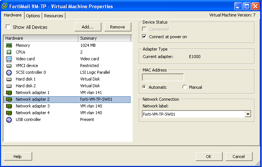This screenshot has height=167, width=262.
Task: Click the LSI Logic Parallel summary
Action: click(x=95, y=72)
